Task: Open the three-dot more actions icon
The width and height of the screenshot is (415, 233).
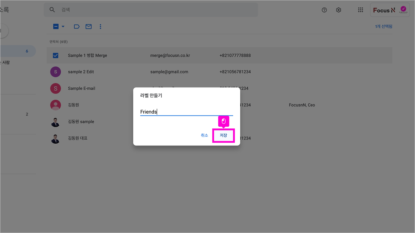Action: coord(101,27)
